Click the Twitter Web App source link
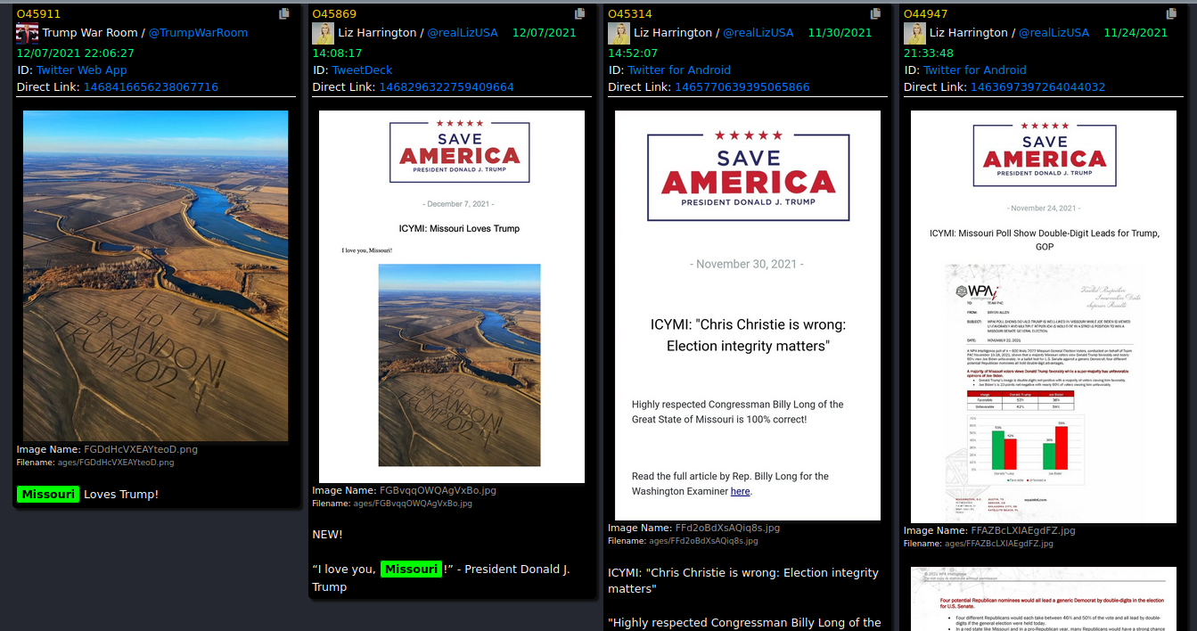The image size is (1197, 631). 82,70
